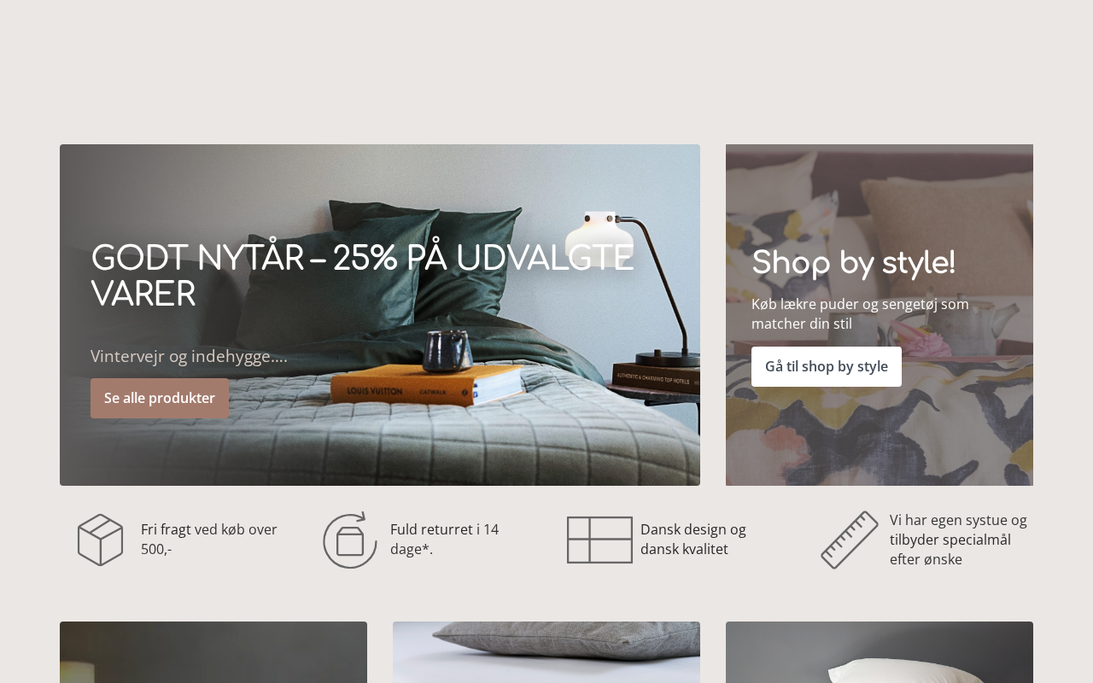Image resolution: width=1093 pixels, height=683 pixels.
Task: Open the 'Se alle produkter' button
Action: click(x=160, y=398)
